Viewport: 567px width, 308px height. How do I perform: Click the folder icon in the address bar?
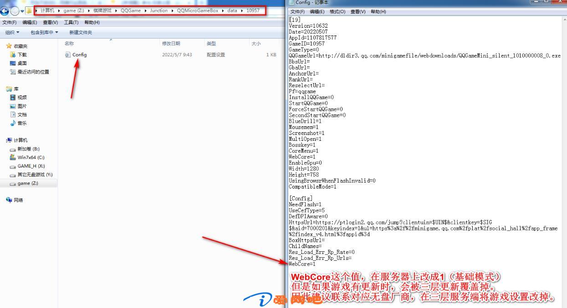pos(29,11)
